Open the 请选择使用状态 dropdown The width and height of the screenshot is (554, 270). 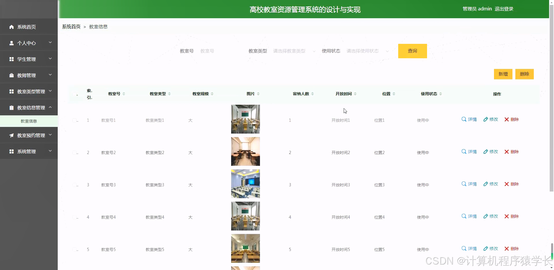[366, 51]
